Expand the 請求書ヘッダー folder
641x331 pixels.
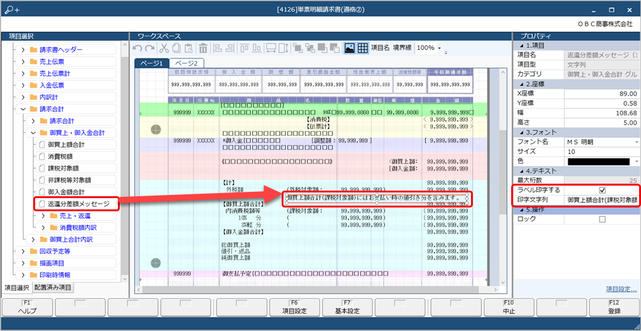tap(23, 50)
